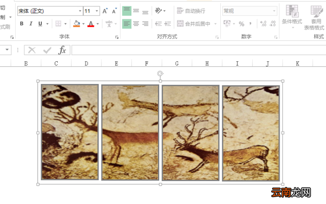Cancel formula entry with X
This screenshot has width=326, height=204.
coord(32,50)
